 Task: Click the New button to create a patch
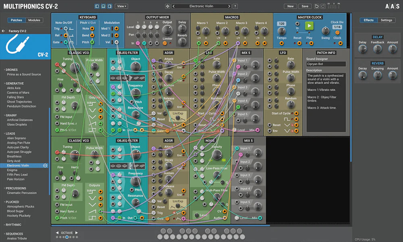pyautogui.click(x=291, y=6)
